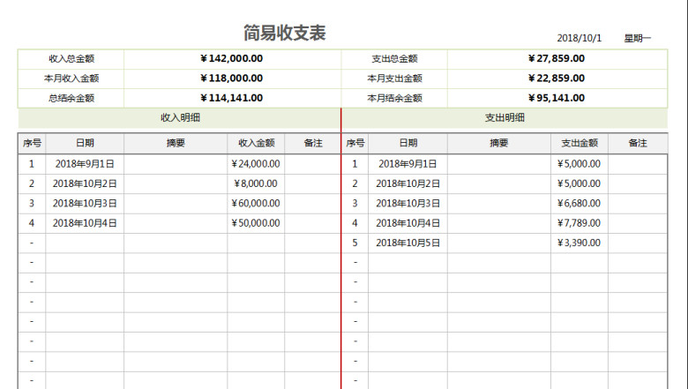688x389 pixels.
Task: Select expense amount ¥3,390.00
Action: 579,243
